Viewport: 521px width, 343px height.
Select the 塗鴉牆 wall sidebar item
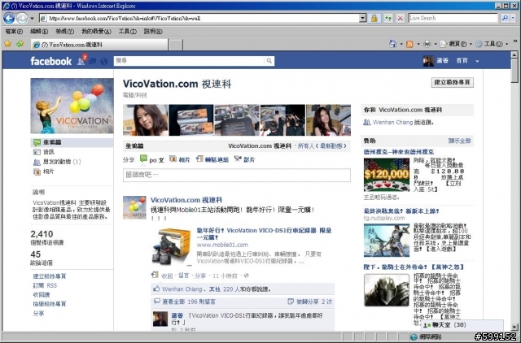click(72, 142)
